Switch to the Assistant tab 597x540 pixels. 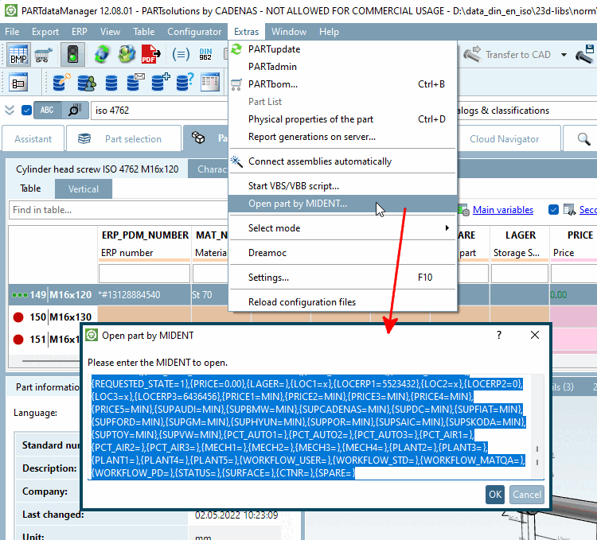[x=33, y=139]
